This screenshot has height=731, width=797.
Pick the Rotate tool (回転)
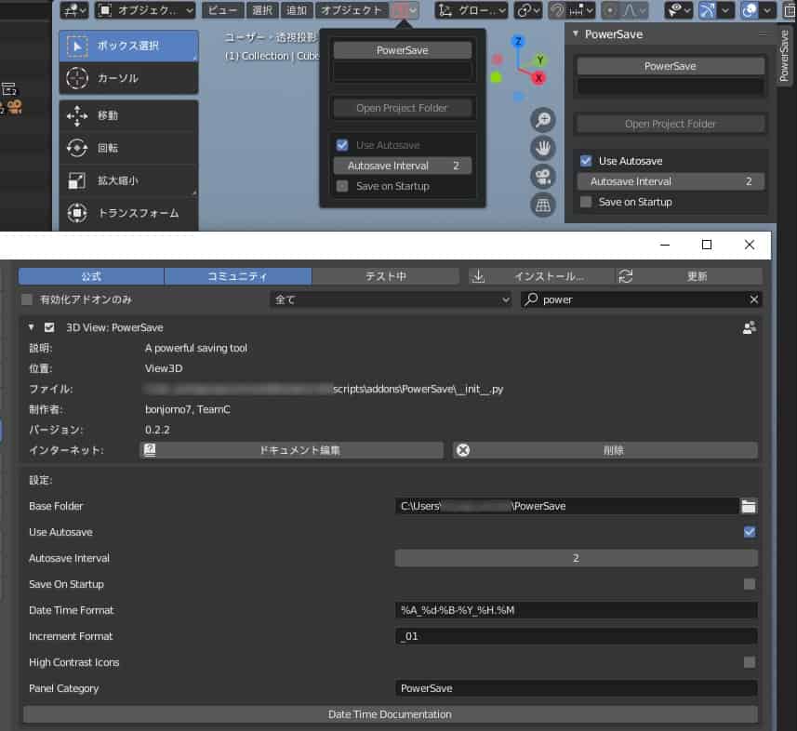[128, 148]
